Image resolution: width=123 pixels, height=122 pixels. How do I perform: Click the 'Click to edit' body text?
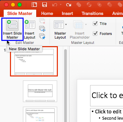[108, 112]
